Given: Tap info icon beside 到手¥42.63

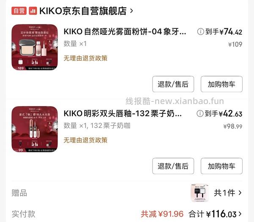Looking at the screenshot, I should [x=200, y=113].
